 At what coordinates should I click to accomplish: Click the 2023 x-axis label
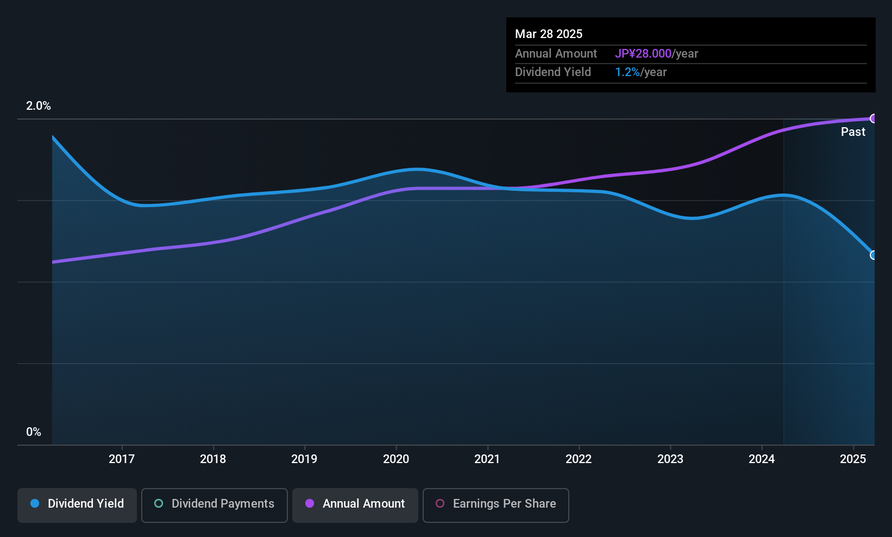point(670,459)
